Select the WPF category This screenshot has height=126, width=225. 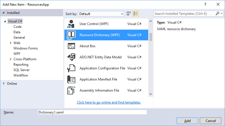pos(17,54)
